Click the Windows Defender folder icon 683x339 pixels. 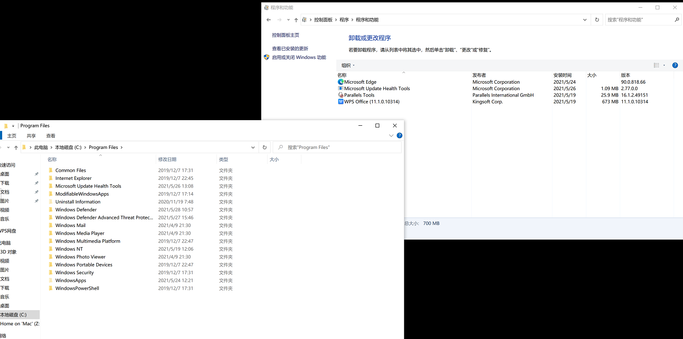(51, 210)
